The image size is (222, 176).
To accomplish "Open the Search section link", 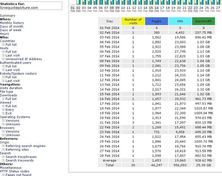I will click(x=5, y=153).
